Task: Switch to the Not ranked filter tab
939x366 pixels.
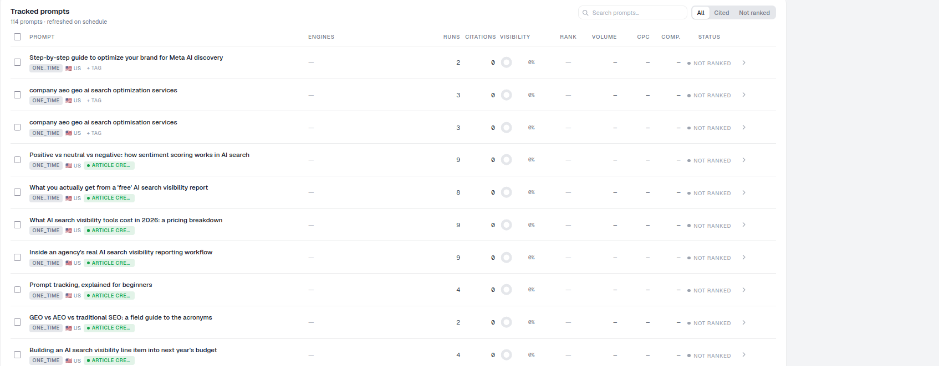Action: pyautogui.click(x=754, y=13)
